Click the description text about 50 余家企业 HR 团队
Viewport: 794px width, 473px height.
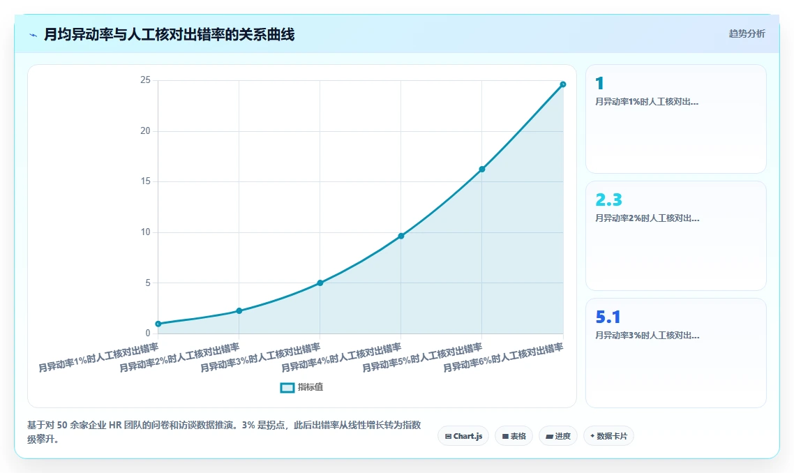[x=225, y=432]
